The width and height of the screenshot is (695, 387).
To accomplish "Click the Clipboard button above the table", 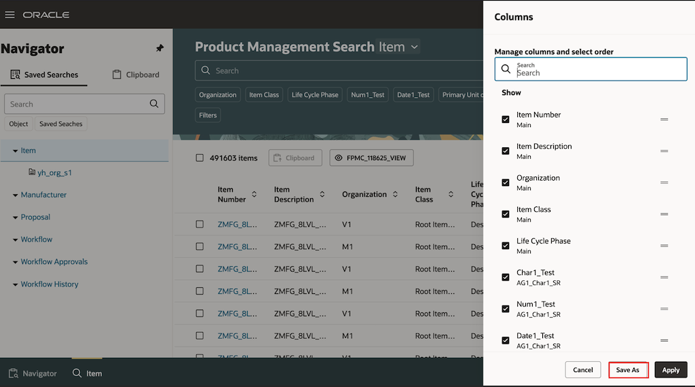I will tap(295, 158).
